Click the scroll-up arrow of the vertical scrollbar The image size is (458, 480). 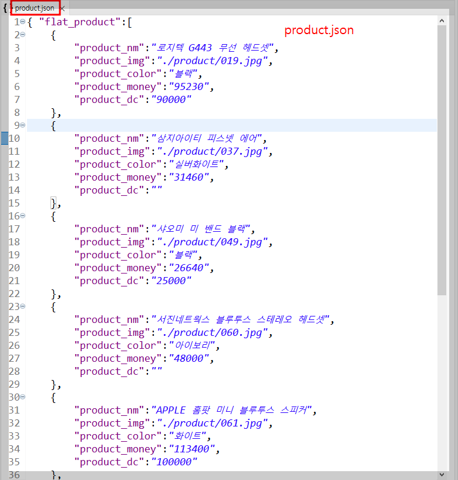pyautogui.click(x=442, y=21)
